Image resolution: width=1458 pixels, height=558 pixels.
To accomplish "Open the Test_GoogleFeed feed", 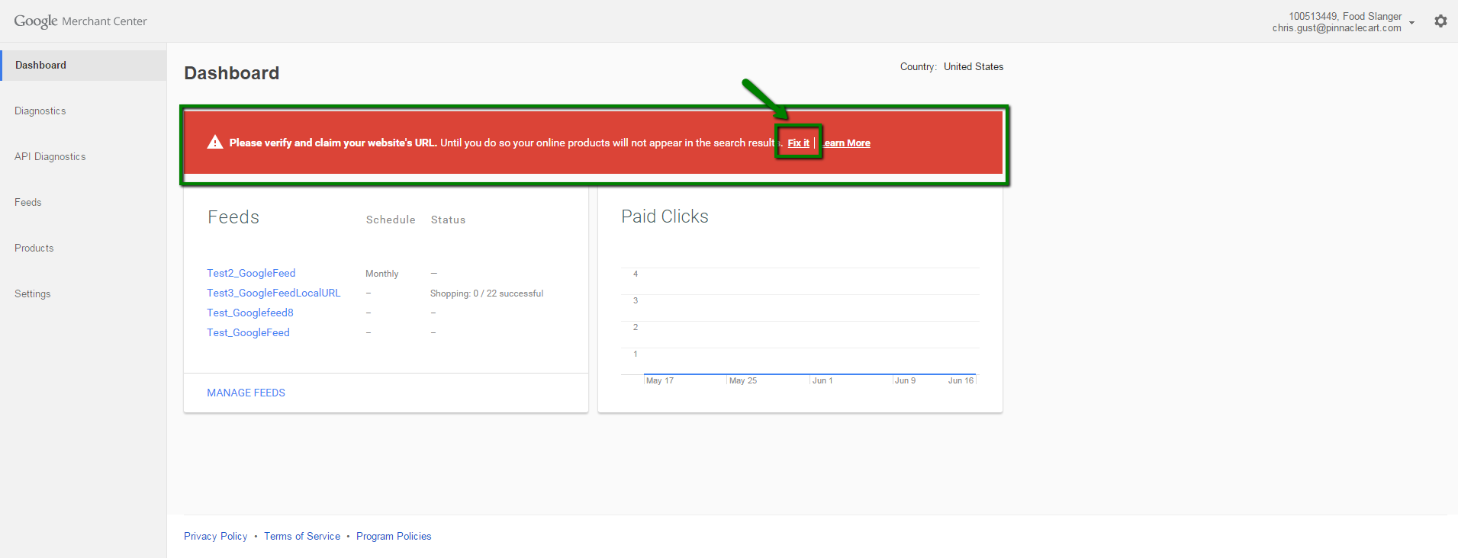I will coord(248,332).
